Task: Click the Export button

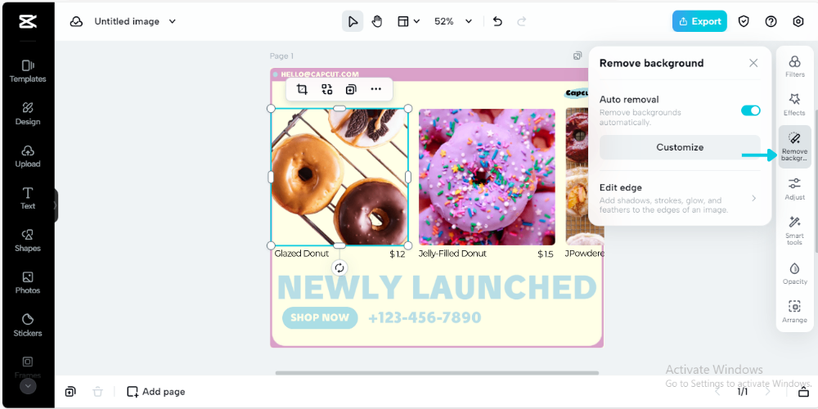Action: 699,21
